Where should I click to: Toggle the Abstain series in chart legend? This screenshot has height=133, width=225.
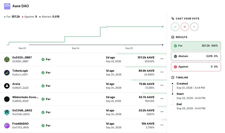pyautogui.click(x=49, y=17)
